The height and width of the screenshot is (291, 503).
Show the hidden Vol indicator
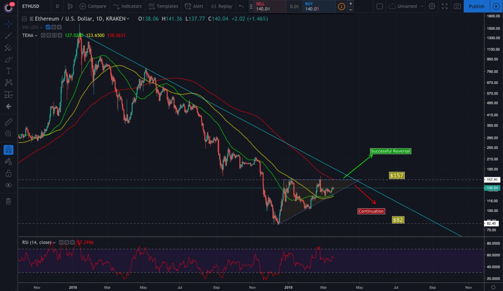(48, 27)
